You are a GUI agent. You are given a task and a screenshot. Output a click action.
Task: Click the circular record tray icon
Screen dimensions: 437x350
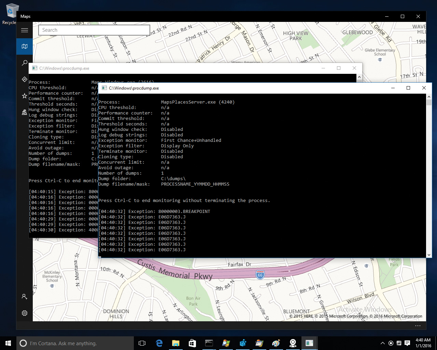pyautogui.click(x=391, y=343)
